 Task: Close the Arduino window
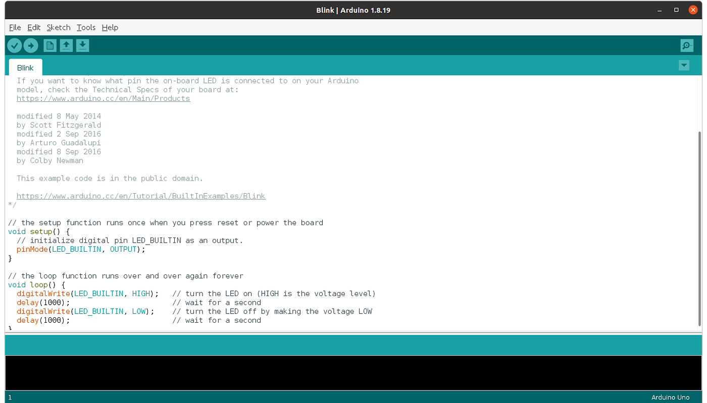click(693, 10)
